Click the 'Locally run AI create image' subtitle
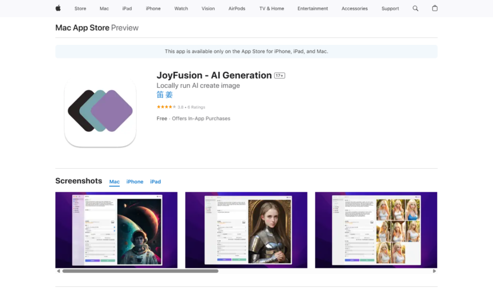493x297 pixels. [x=198, y=85]
